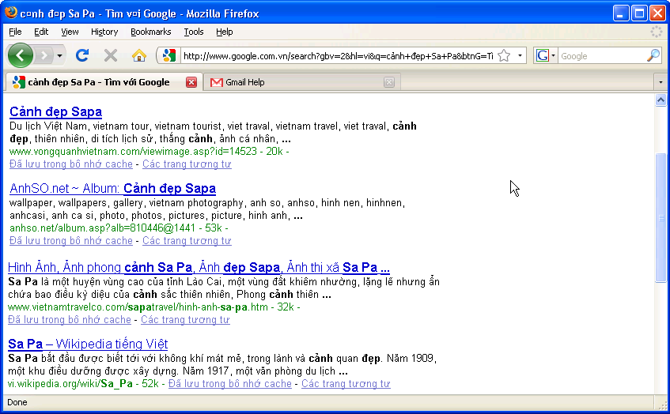Click the 'Done' status bar text
This screenshot has width=670, height=414.
17,402
